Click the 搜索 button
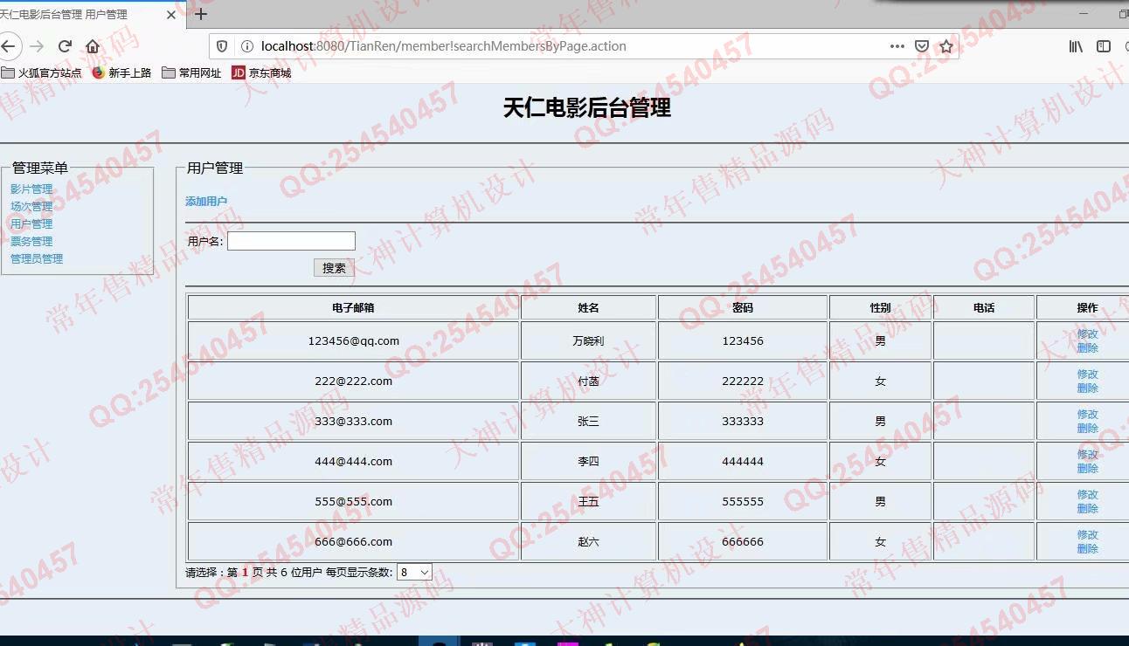 (334, 268)
